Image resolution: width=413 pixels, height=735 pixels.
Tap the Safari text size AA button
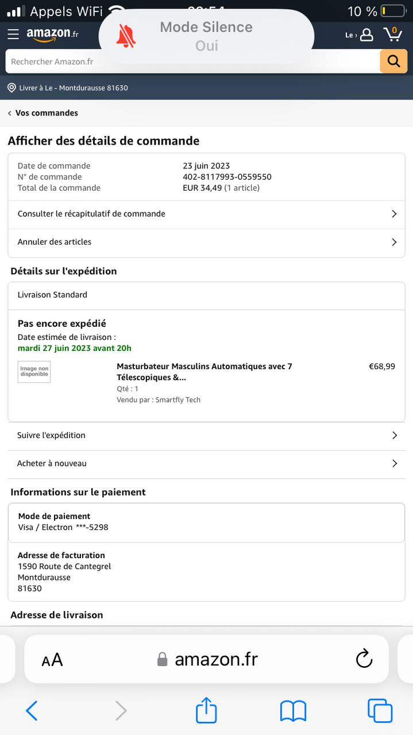point(52,660)
